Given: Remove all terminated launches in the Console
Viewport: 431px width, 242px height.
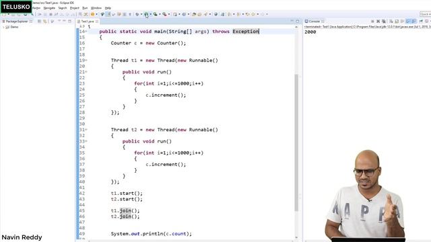Looking at the screenshot, I should [384, 21].
